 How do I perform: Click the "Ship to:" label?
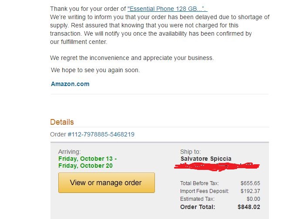coord(191,152)
